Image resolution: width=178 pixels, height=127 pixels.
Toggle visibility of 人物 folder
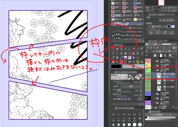146,70
